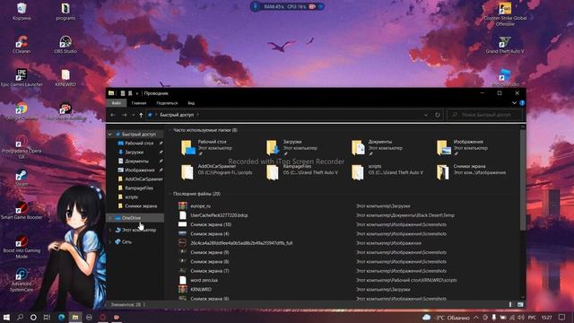Open taskbar search magnifier
The width and height of the screenshot is (574, 323).
[20, 317]
